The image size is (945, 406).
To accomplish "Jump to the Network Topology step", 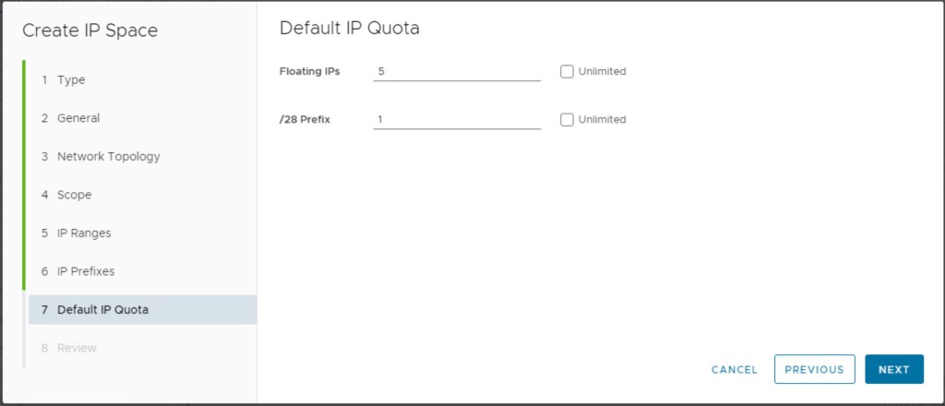I will 108,157.
